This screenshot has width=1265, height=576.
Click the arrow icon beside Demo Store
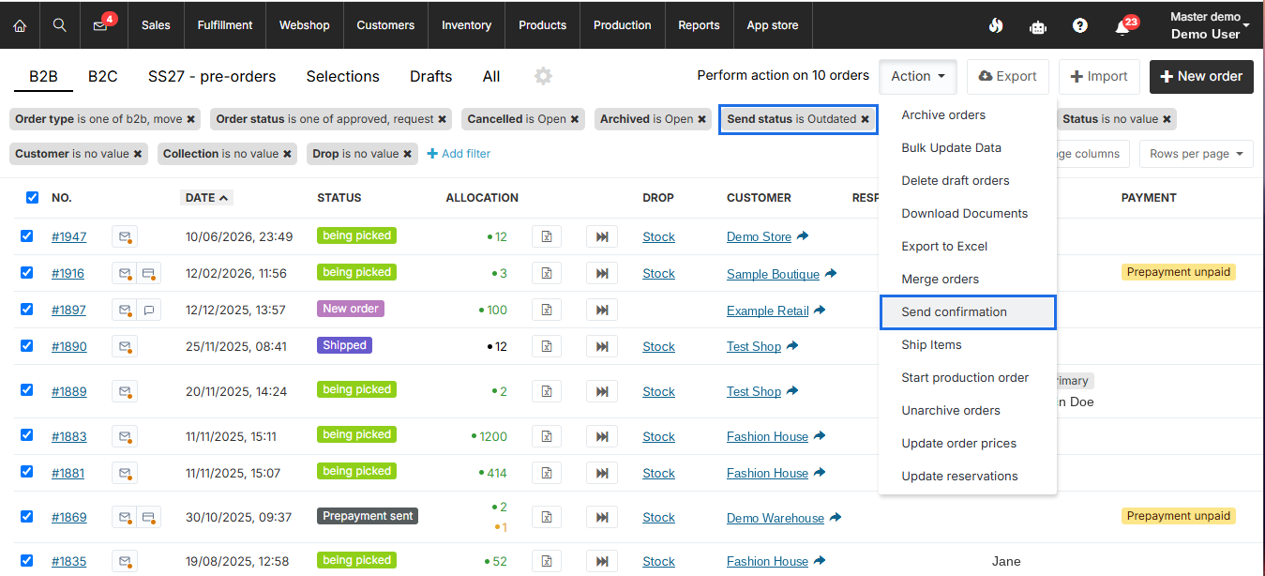click(803, 236)
